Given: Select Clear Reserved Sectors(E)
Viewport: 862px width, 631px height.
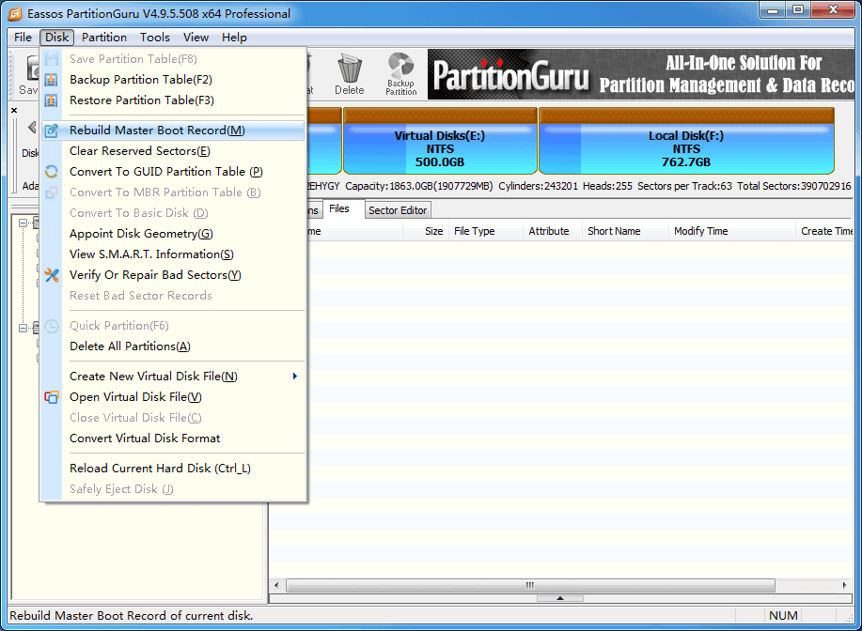Looking at the screenshot, I should [x=173, y=151].
